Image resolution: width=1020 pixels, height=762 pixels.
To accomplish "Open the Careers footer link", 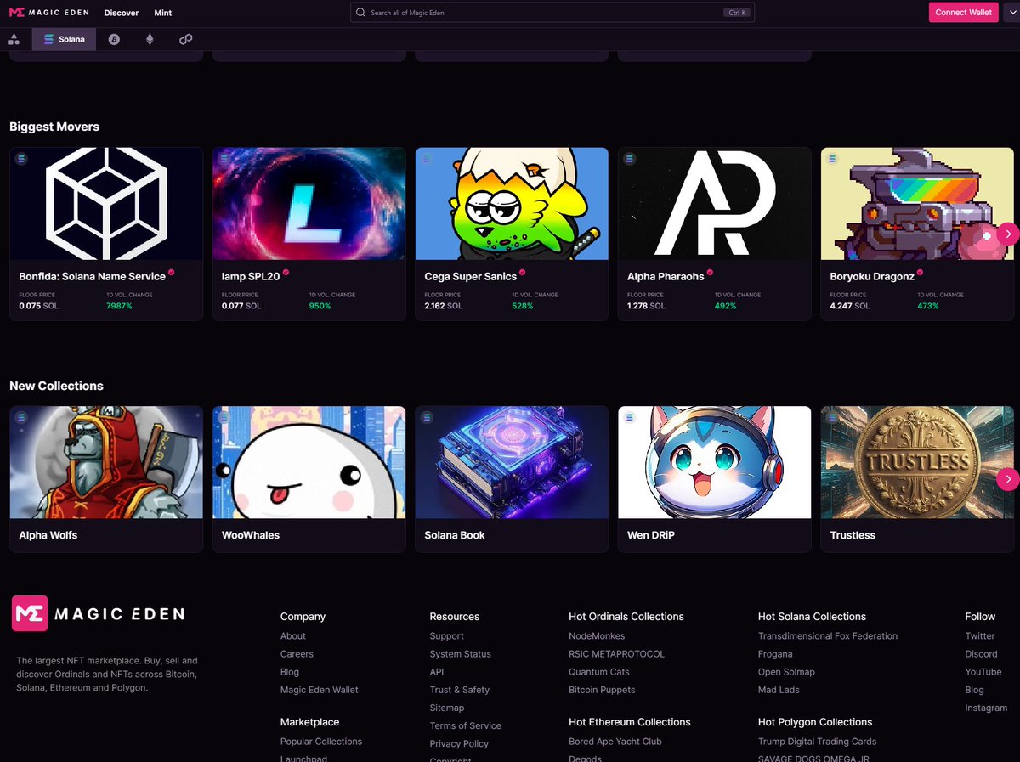I will (x=297, y=654).
